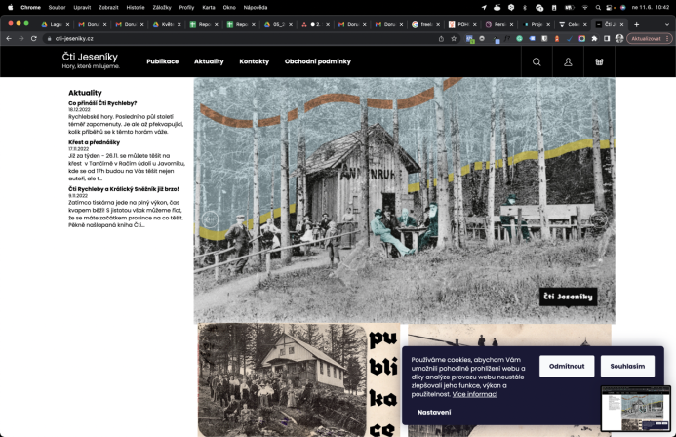Open Obchodní podmínky page

318,61
